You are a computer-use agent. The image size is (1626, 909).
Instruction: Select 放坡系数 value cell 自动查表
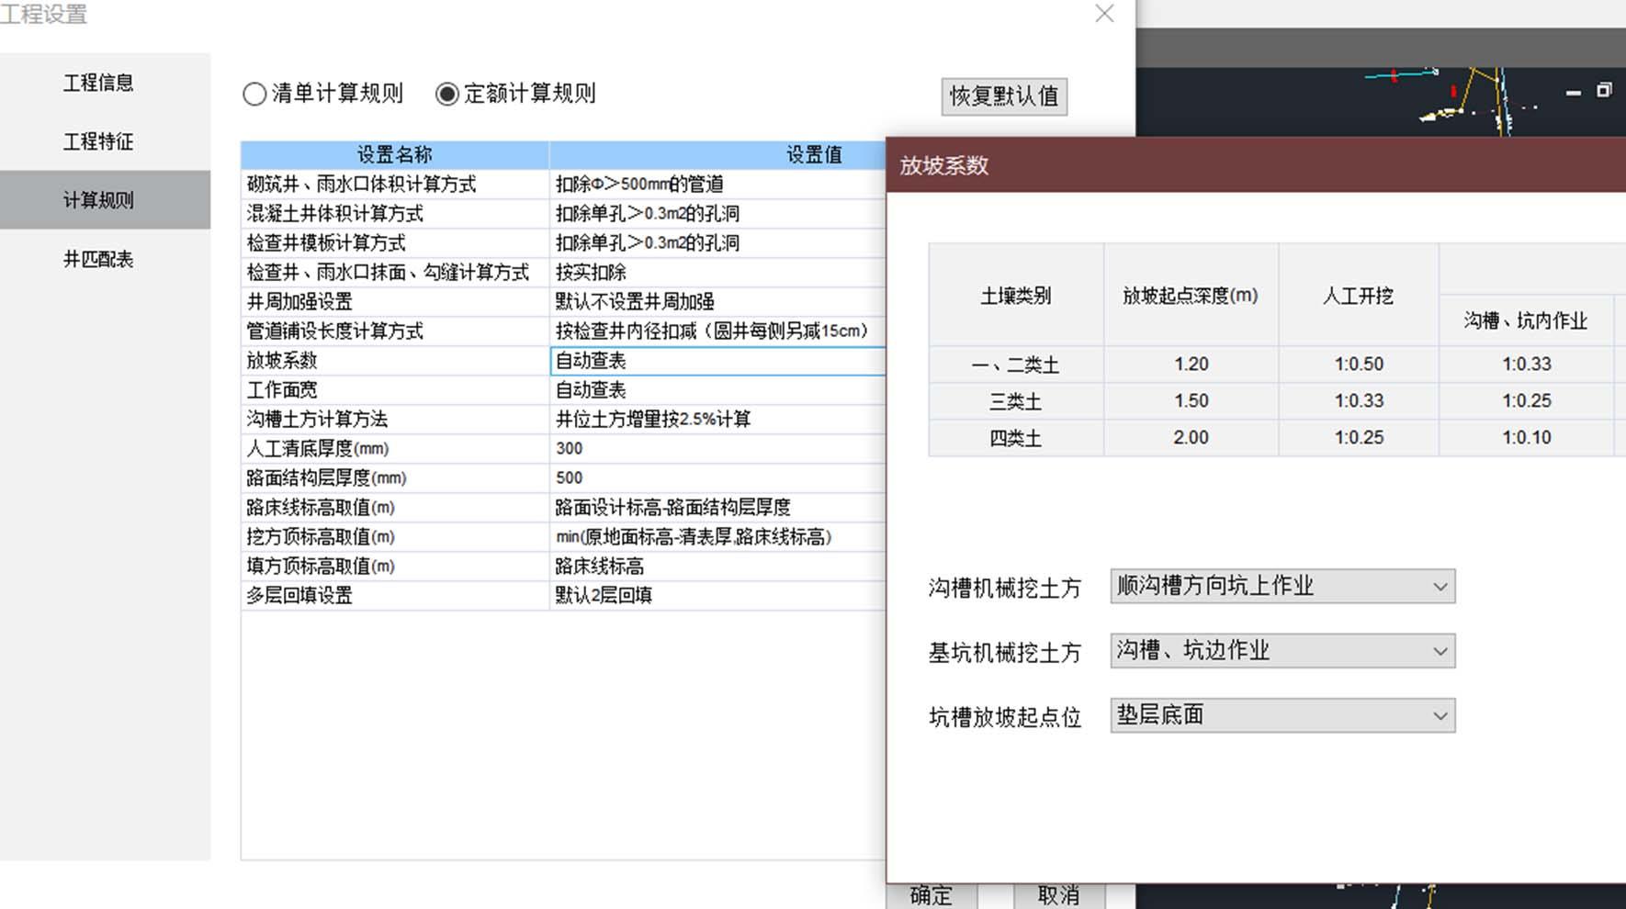point(717,361)
